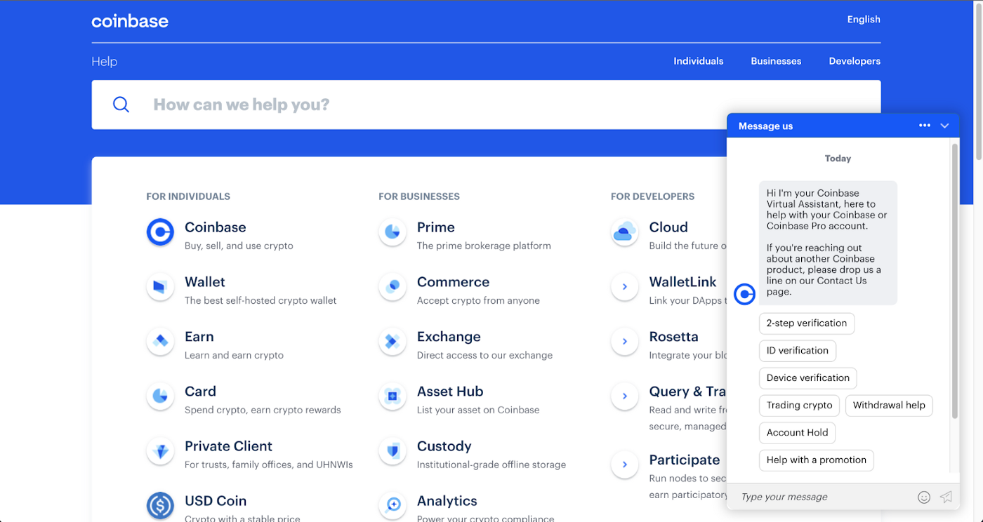Screen dimensions: 983x522
Task: Open the chat options three-dot menu
Action: tap(924, 126)
